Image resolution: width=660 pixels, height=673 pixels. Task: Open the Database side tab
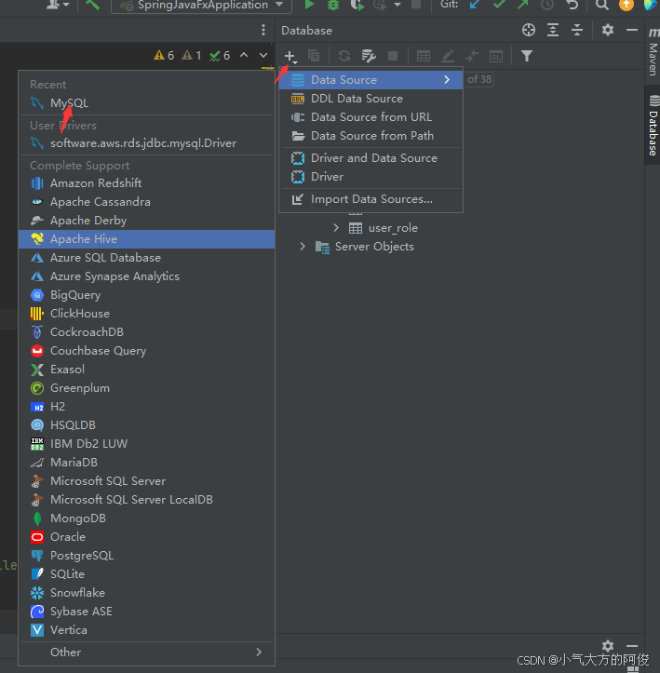pos(653,126)
